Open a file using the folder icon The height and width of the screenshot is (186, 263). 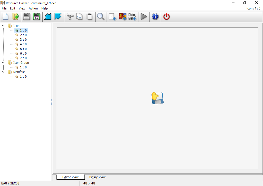(x=15, y=17)
